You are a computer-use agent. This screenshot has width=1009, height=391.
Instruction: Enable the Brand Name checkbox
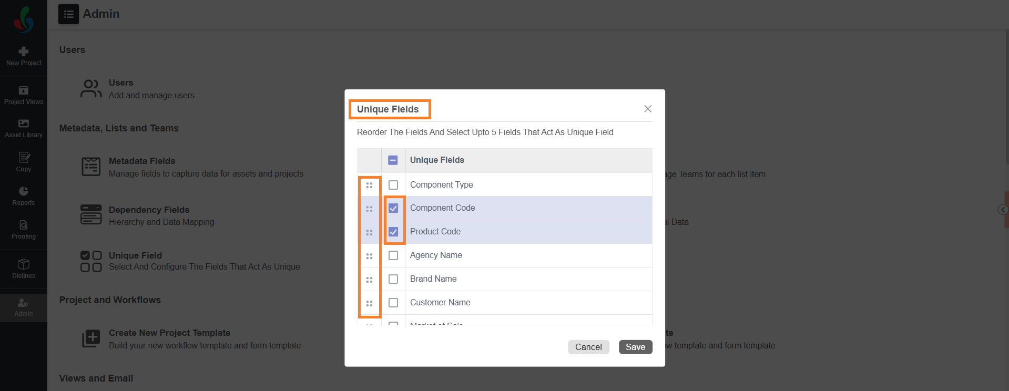click(x=393, y=279)
